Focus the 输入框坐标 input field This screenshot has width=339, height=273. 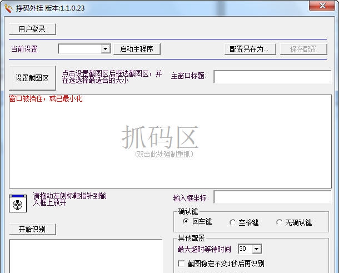272,197
